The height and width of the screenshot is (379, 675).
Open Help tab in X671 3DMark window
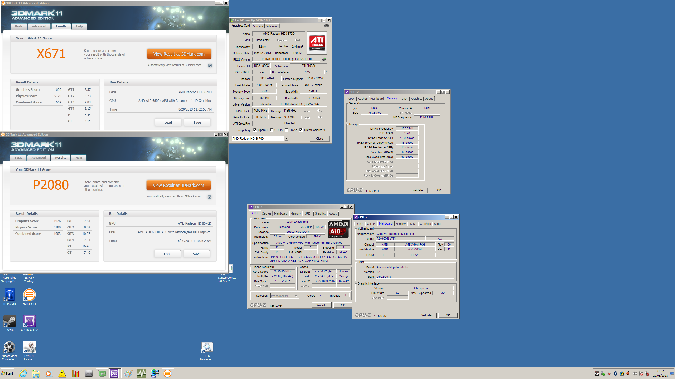[x=79, y=26]
